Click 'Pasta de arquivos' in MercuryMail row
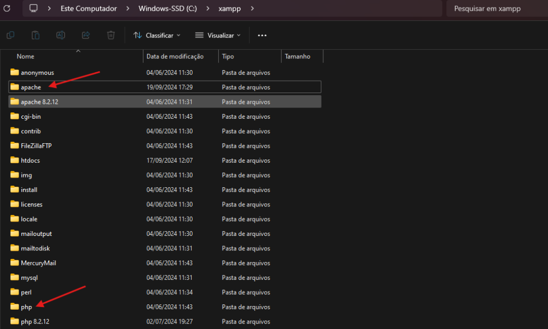The height and width of the screenshot is (329, 548). tap(246, 263)
